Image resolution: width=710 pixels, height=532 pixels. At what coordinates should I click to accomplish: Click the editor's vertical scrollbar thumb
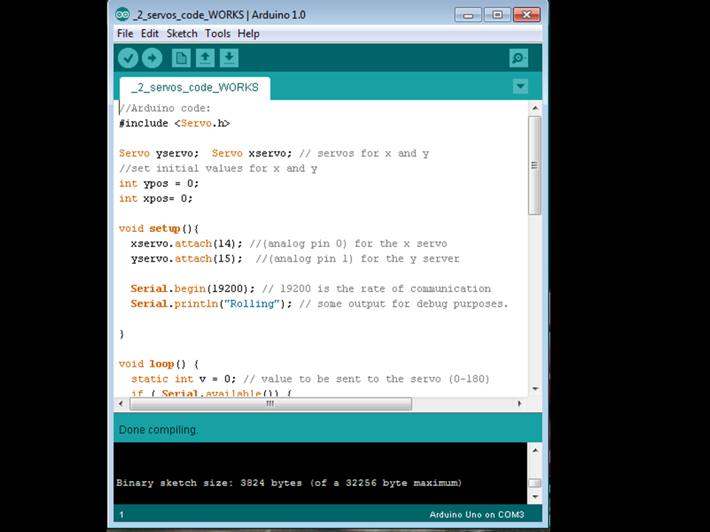pos(535,165)
